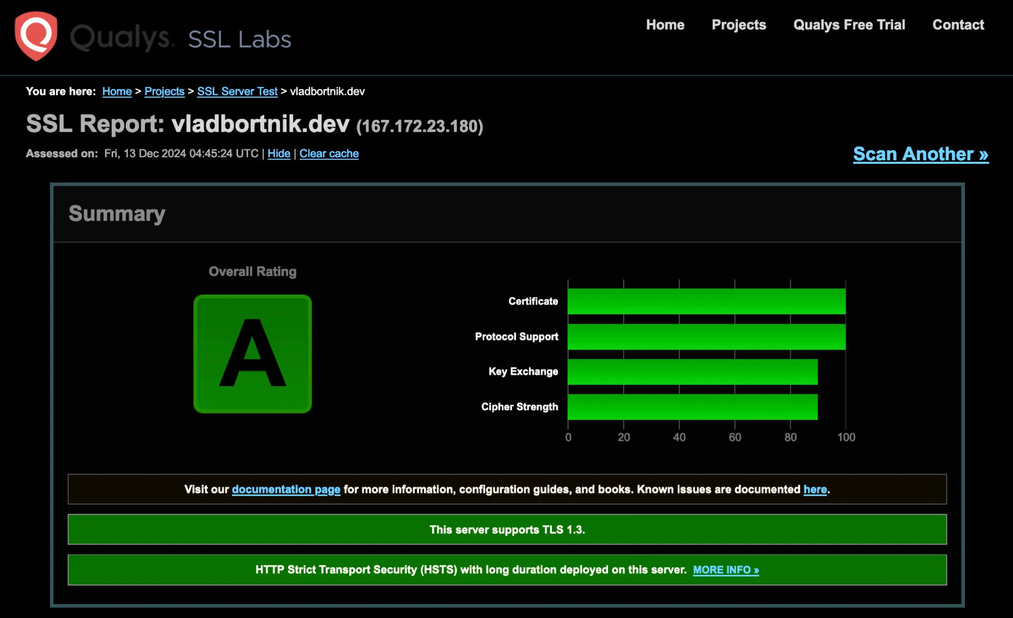The height and width of the screenshot is (618, 1013).
Task: Open the Projects navigation item
Action: [x=738, y=25]
